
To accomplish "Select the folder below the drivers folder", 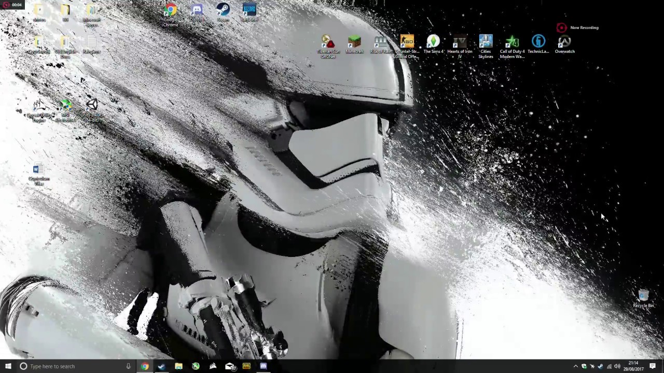I will click(39, 45).
